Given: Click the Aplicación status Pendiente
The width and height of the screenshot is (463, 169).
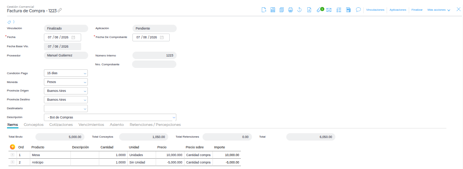Looking at the screenshot, I should [154, 28].
